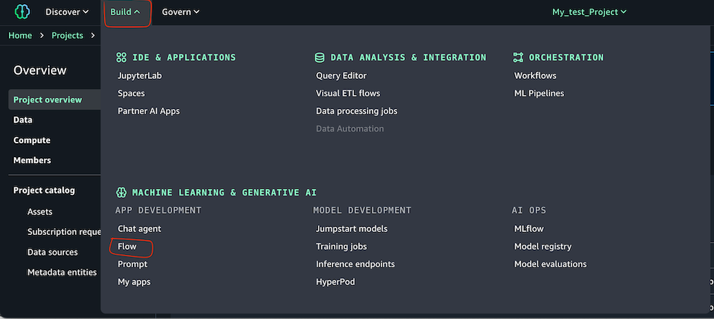Go to the Home breadcrumb link
The height and width of the screenshot is (319, 714).
point(20,36)
